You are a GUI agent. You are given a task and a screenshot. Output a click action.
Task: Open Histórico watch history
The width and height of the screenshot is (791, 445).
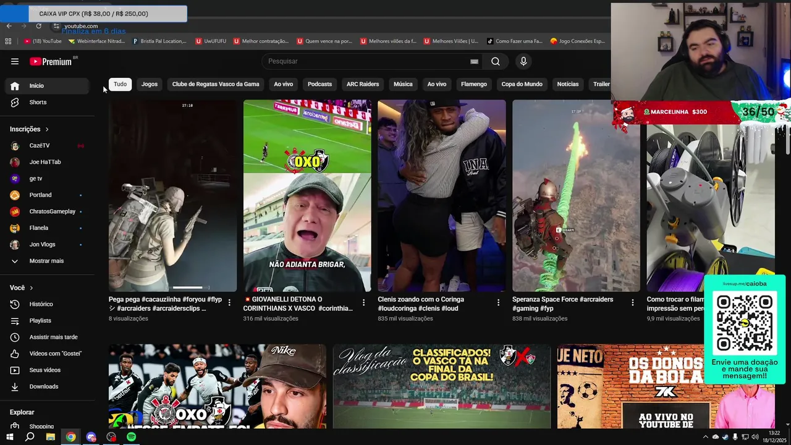(x=47, y=304)
